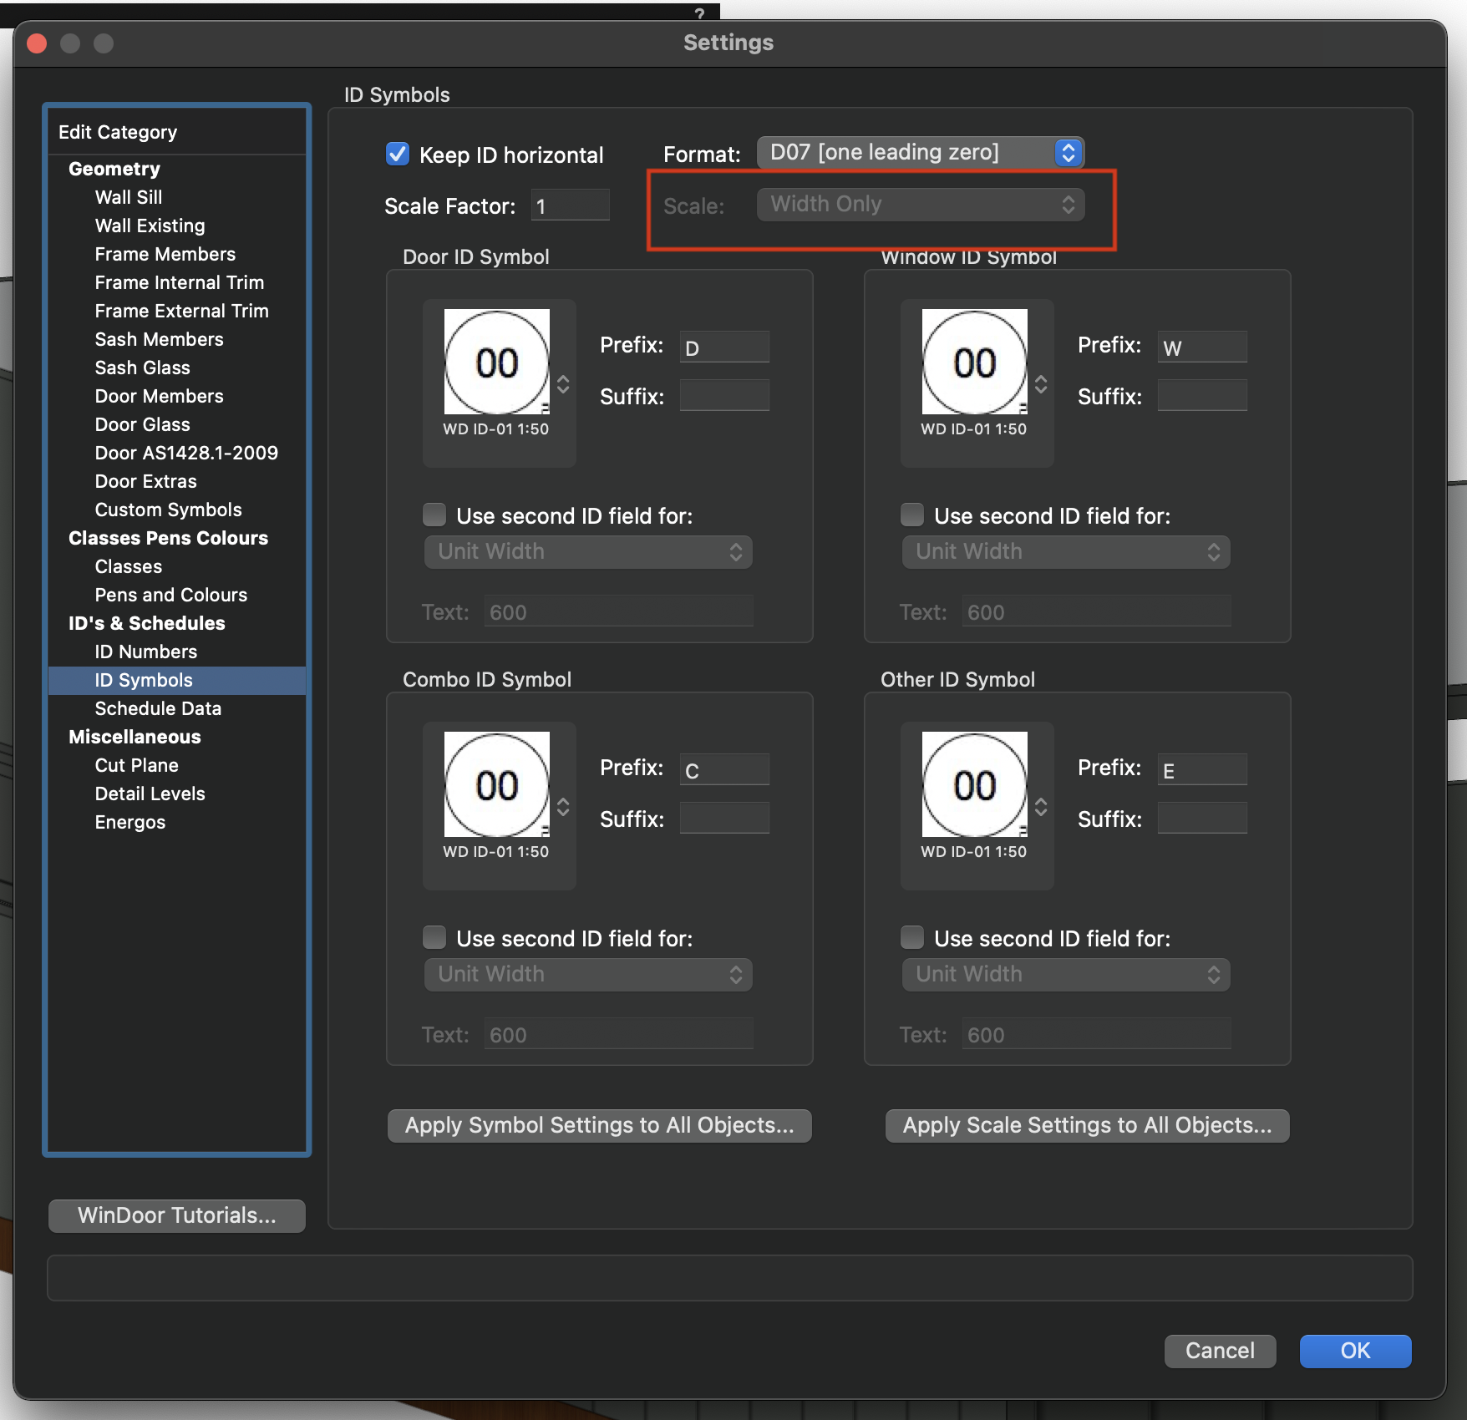Viewport: 1467px width, 1420px height.
Task: Expand the Combo ID Unit Width dropdown
Action: (x=588, y=975)
